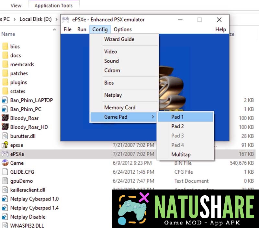Select the Bloody_Roar application icon
259x228 pixels.
pos(5,118)
